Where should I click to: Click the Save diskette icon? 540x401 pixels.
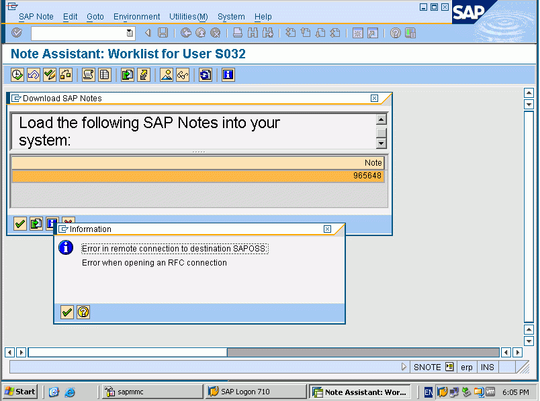click(x=163, y=33)
